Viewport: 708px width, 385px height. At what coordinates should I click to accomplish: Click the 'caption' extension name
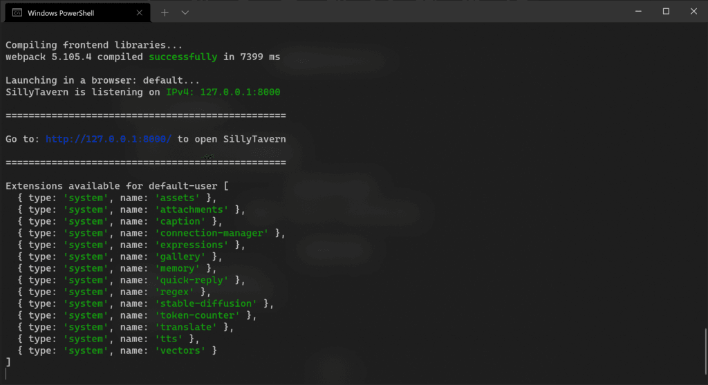coord(180,221)
